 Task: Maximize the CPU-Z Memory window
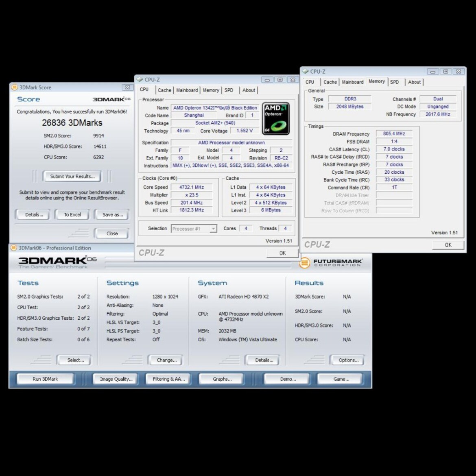445,72
